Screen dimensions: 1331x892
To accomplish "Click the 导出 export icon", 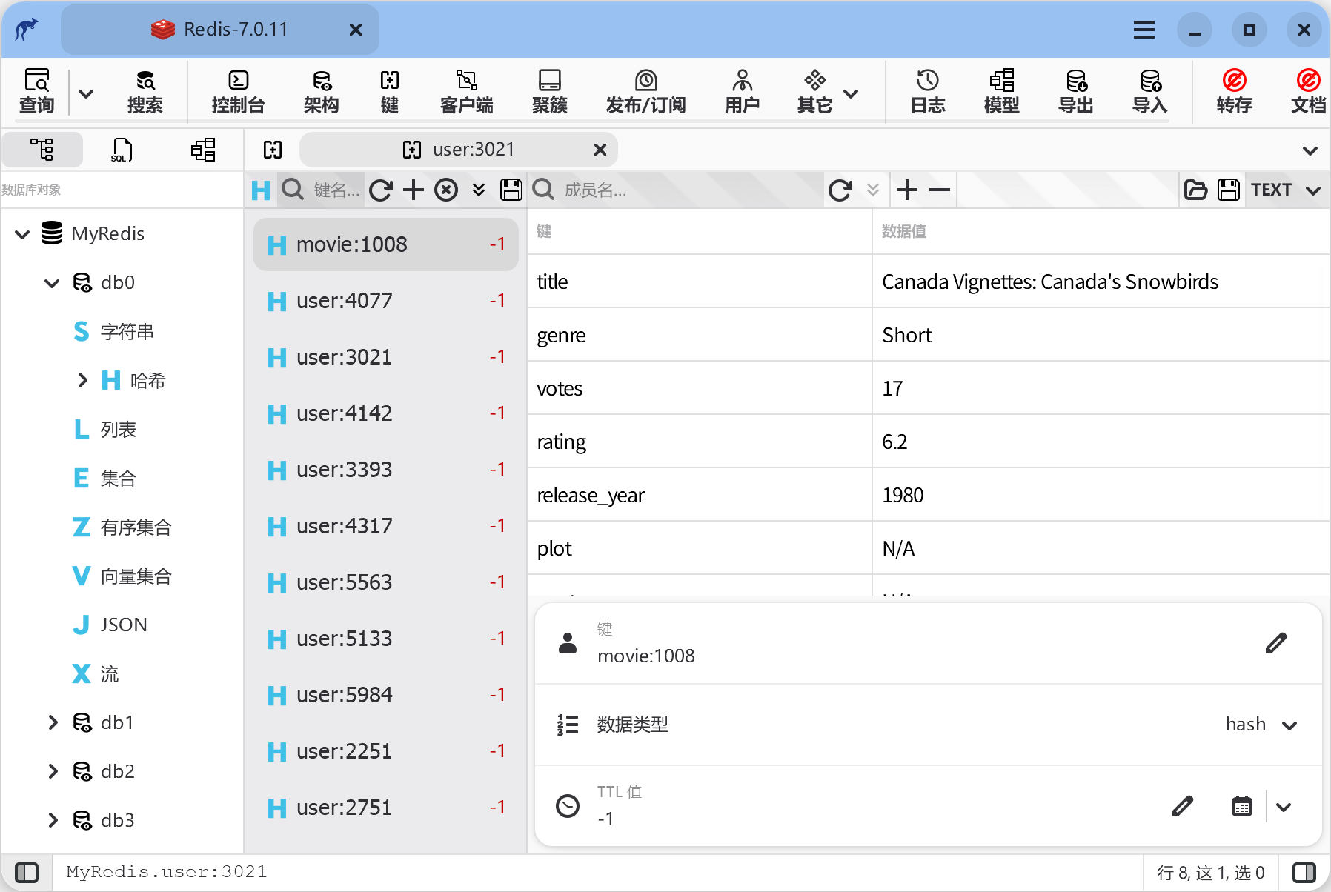I will pyautogui.click(x=1075, y=91).
